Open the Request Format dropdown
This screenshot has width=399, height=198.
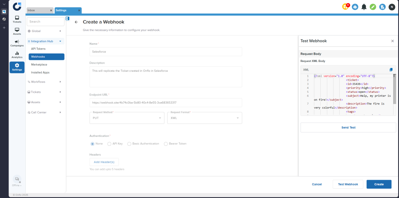coord(205,118)
